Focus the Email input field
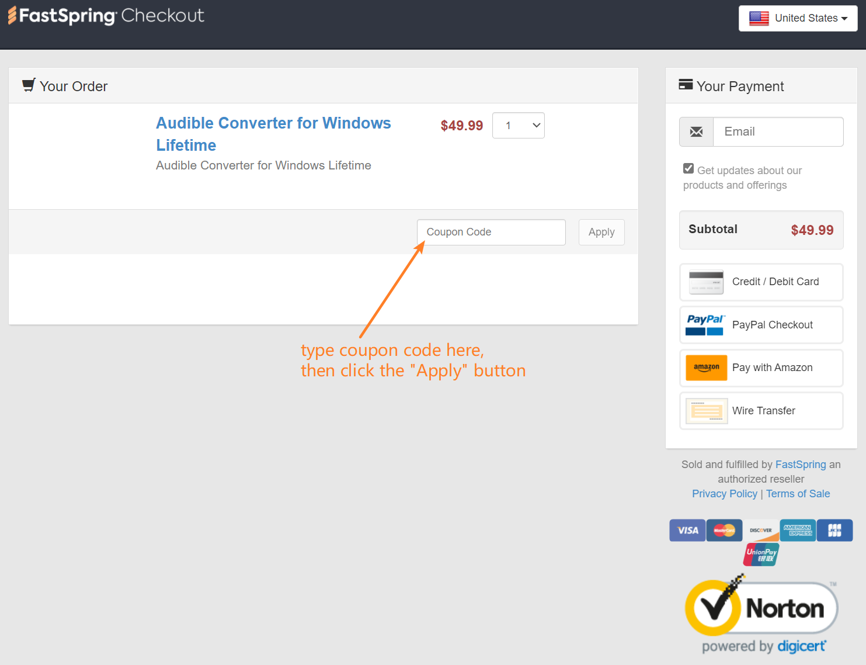This screenshot has width=866, height=665. [778, 131]
